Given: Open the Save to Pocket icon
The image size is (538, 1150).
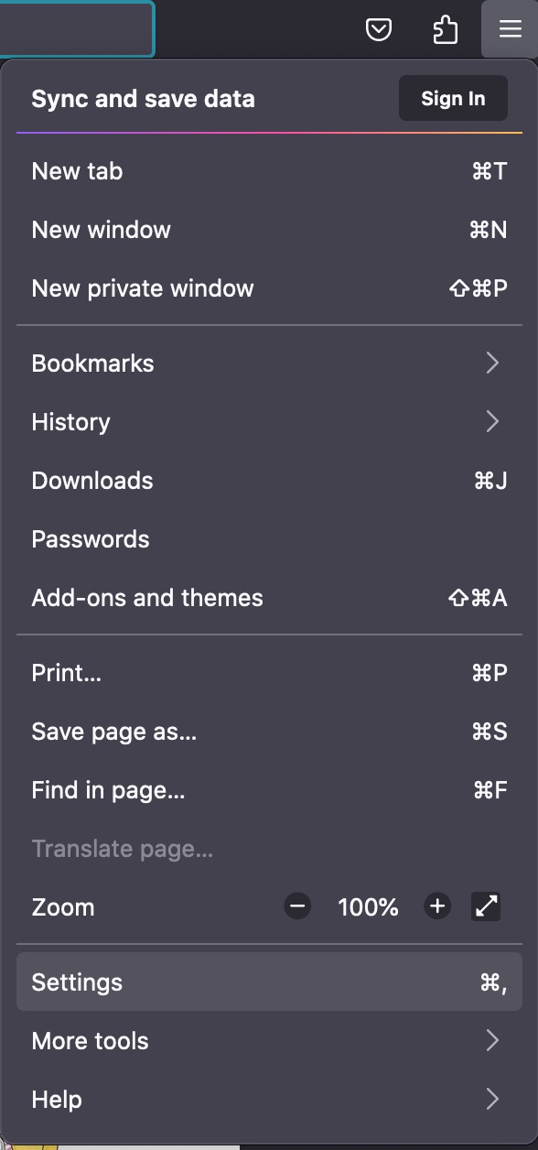Looking at the screenshot, I should (x=379, y=30).
